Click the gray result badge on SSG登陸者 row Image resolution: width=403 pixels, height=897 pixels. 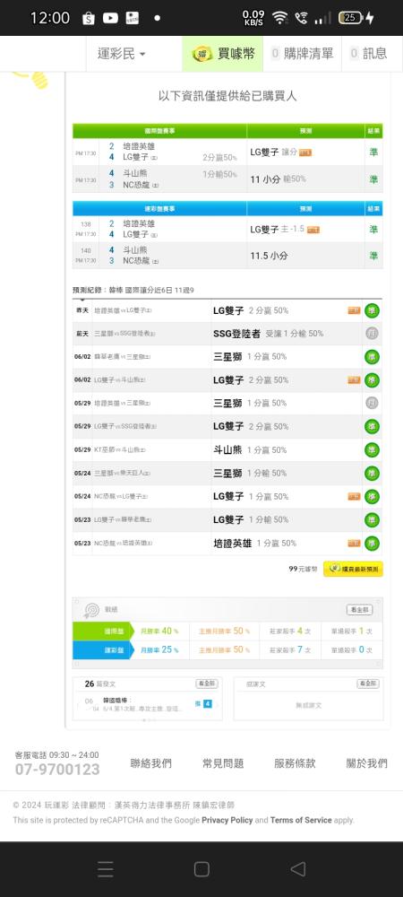373,334
